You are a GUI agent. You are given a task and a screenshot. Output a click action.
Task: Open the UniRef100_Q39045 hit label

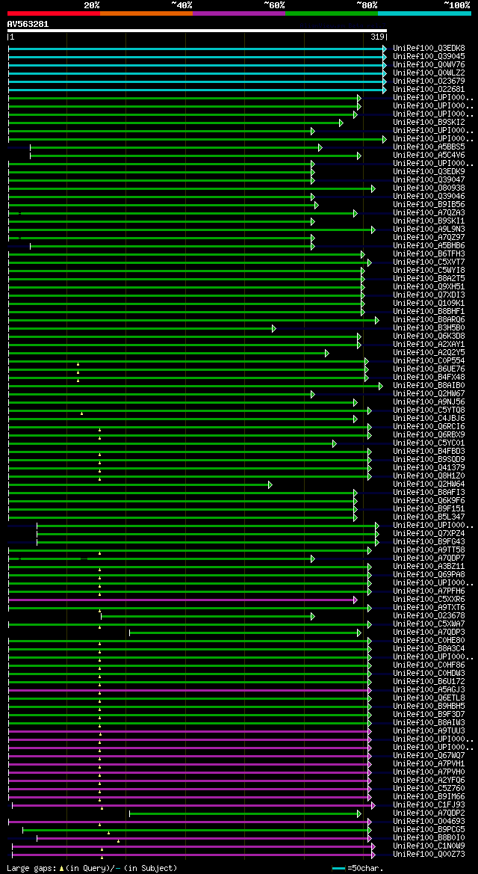[x=429, y=57]
